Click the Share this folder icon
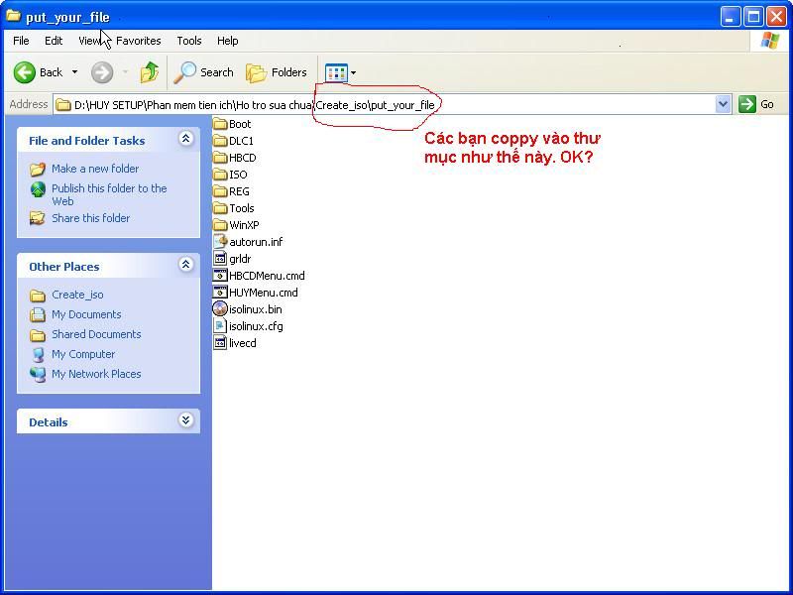Screen dimensions: 793x595 [x=38, y=218]
